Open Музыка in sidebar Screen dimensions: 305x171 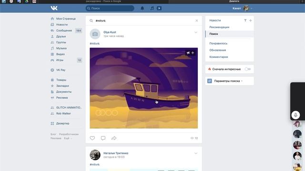coord(61,48)
